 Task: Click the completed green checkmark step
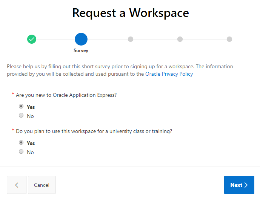(32, 39)
